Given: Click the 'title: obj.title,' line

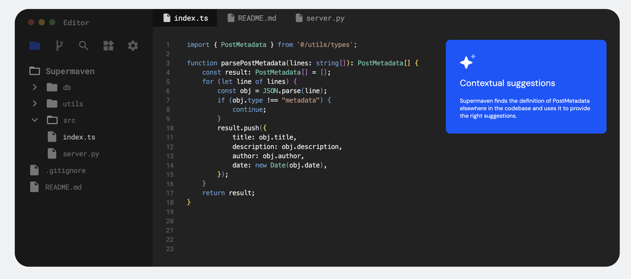Looking at the screenshot, I should tap(264, 137).
